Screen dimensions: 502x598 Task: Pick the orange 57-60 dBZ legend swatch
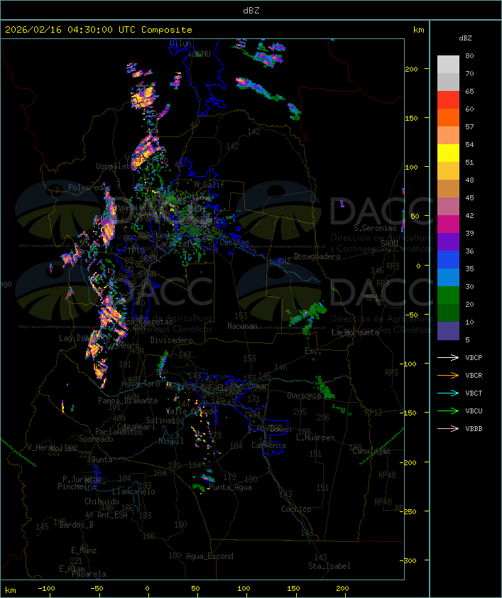click(x=448, y=117)
